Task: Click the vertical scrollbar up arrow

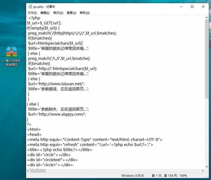Action: tap(206, 17)
